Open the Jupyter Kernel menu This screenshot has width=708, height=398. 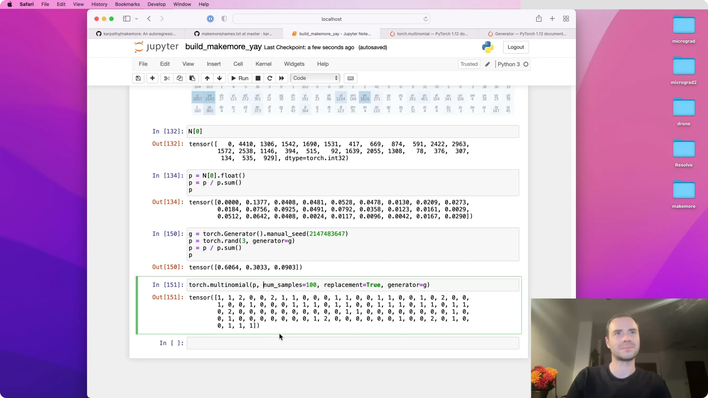[x=263, y=64]
